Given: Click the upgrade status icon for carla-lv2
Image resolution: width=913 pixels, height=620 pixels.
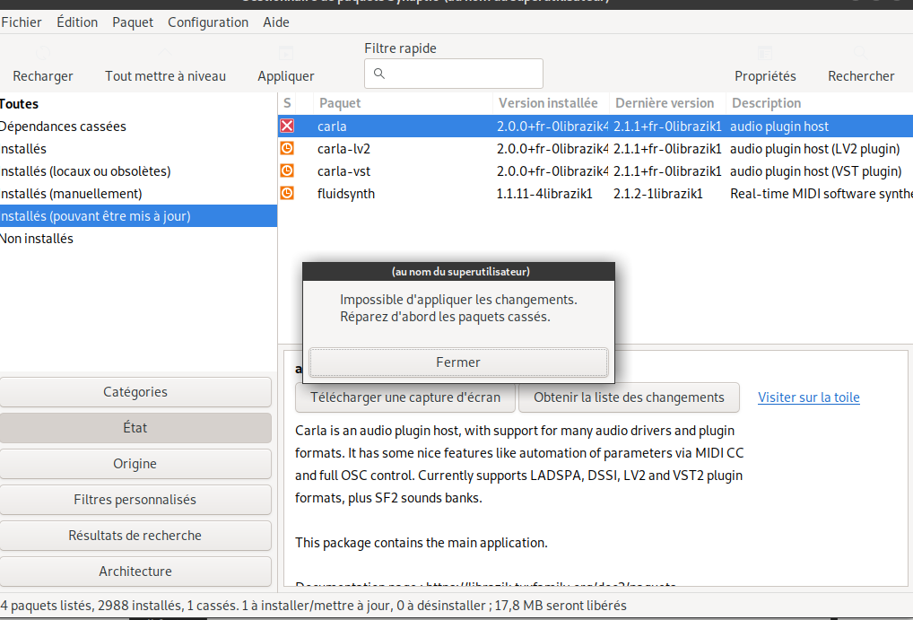Looking at the screenshot, I should pyautogui.click(x=287, y=148).
